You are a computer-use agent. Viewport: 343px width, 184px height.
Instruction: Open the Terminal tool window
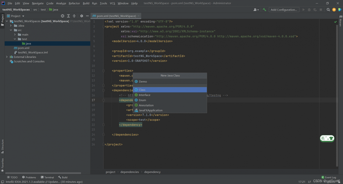tap(47, 177)
